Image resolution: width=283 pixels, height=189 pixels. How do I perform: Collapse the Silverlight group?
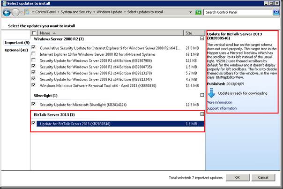click(202, 95)
